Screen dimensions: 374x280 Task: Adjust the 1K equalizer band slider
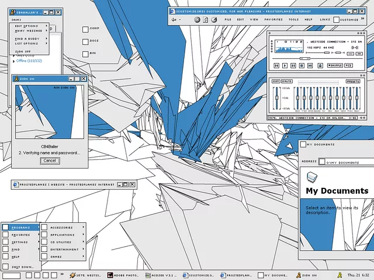324,98
